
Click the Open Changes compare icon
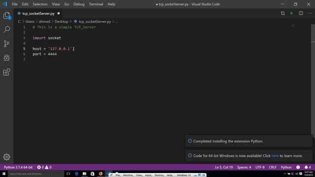tap(283, 13)
